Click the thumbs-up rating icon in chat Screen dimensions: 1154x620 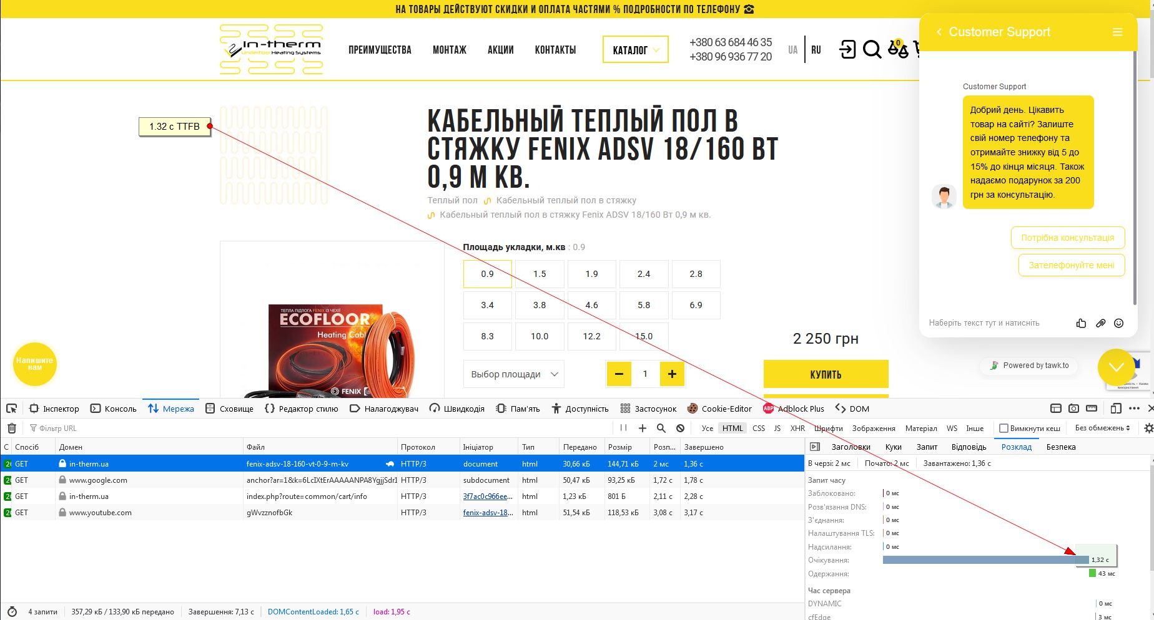click(1082, 323)
